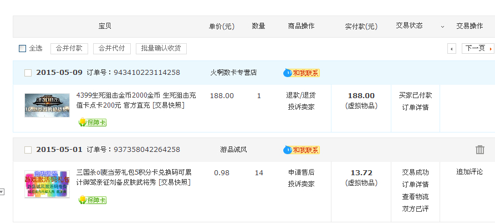This screenshot has height=224, width=495.
Task: Click the 和我联系 icon for 火啊数卡专营店
Action: [x=302, y=73]
